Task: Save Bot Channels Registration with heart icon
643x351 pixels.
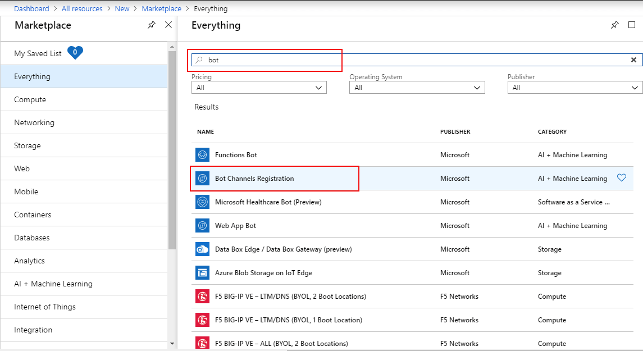Action: [622, 177]
